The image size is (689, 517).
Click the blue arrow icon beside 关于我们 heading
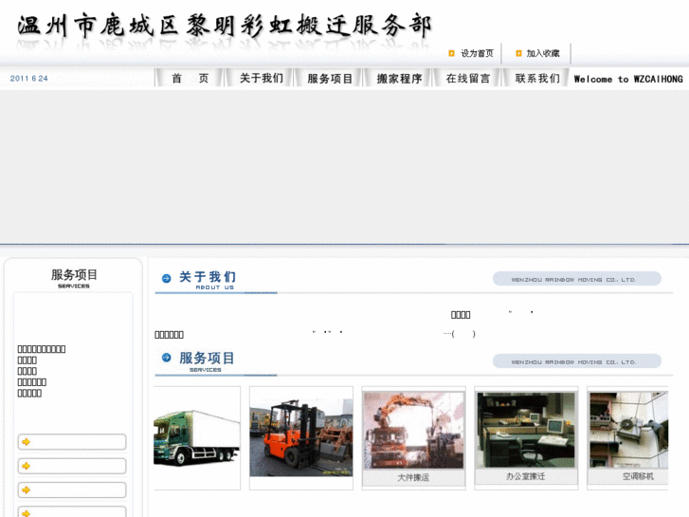[x=166, y=278]
